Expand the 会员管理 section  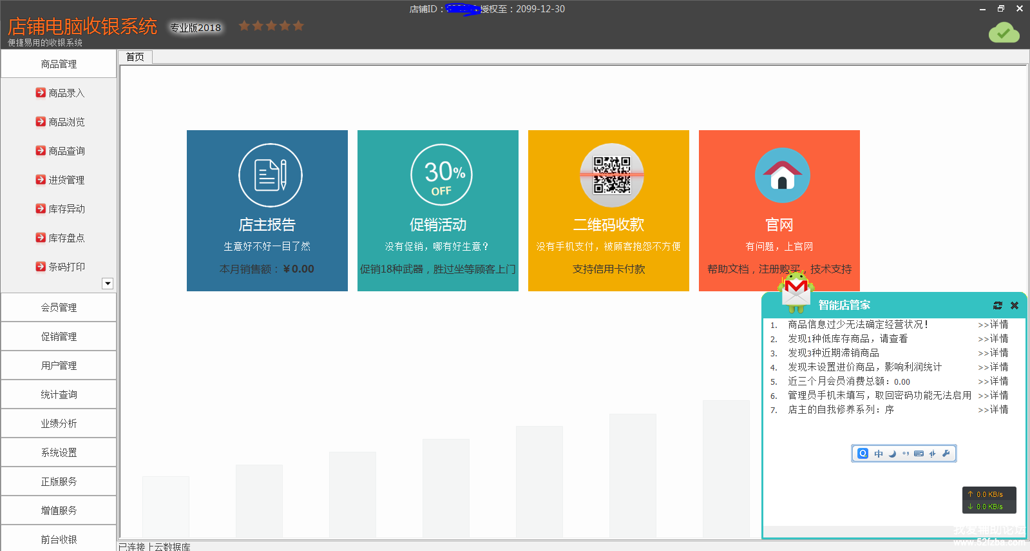pos(59,307)
